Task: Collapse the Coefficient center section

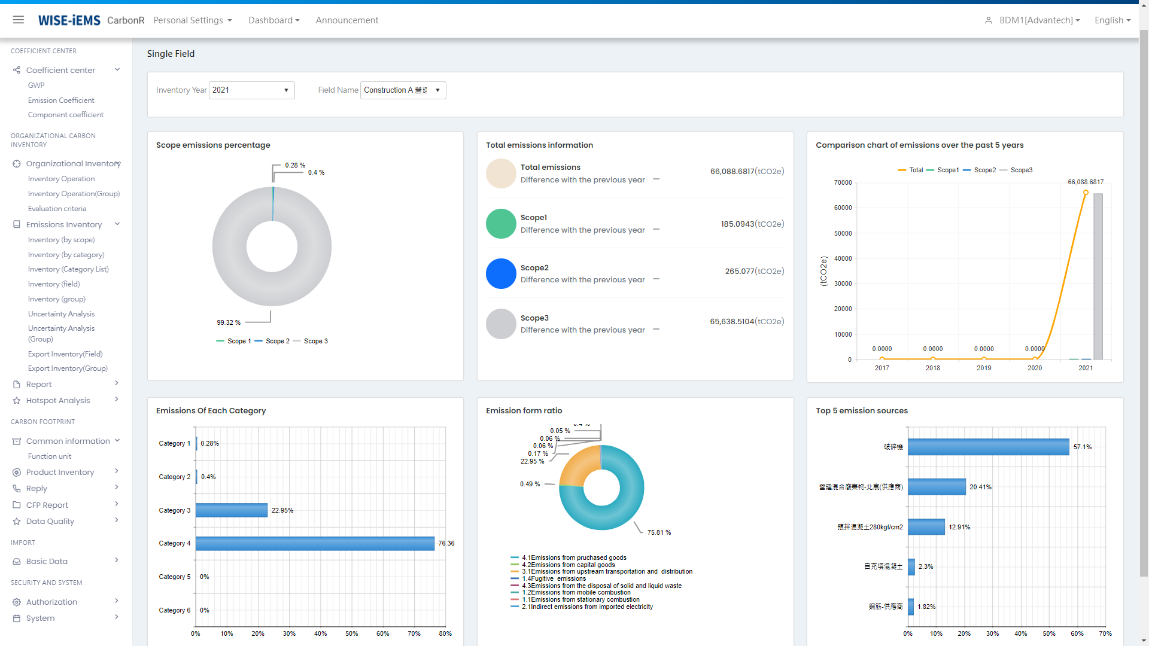Action: click(117, 69)
